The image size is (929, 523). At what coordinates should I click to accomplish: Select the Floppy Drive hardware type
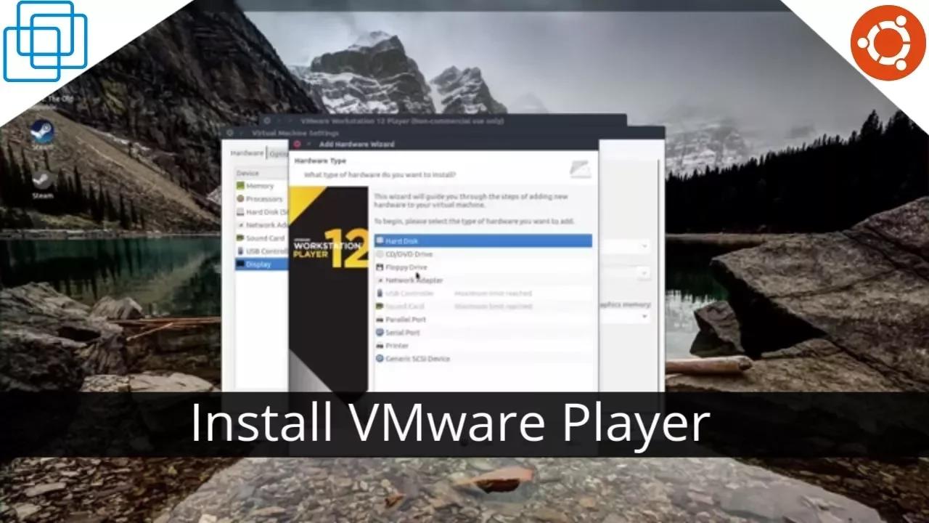406,267
